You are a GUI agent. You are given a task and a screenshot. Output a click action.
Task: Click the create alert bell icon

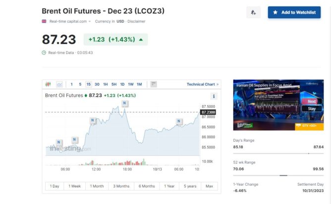tap(253, 12)
